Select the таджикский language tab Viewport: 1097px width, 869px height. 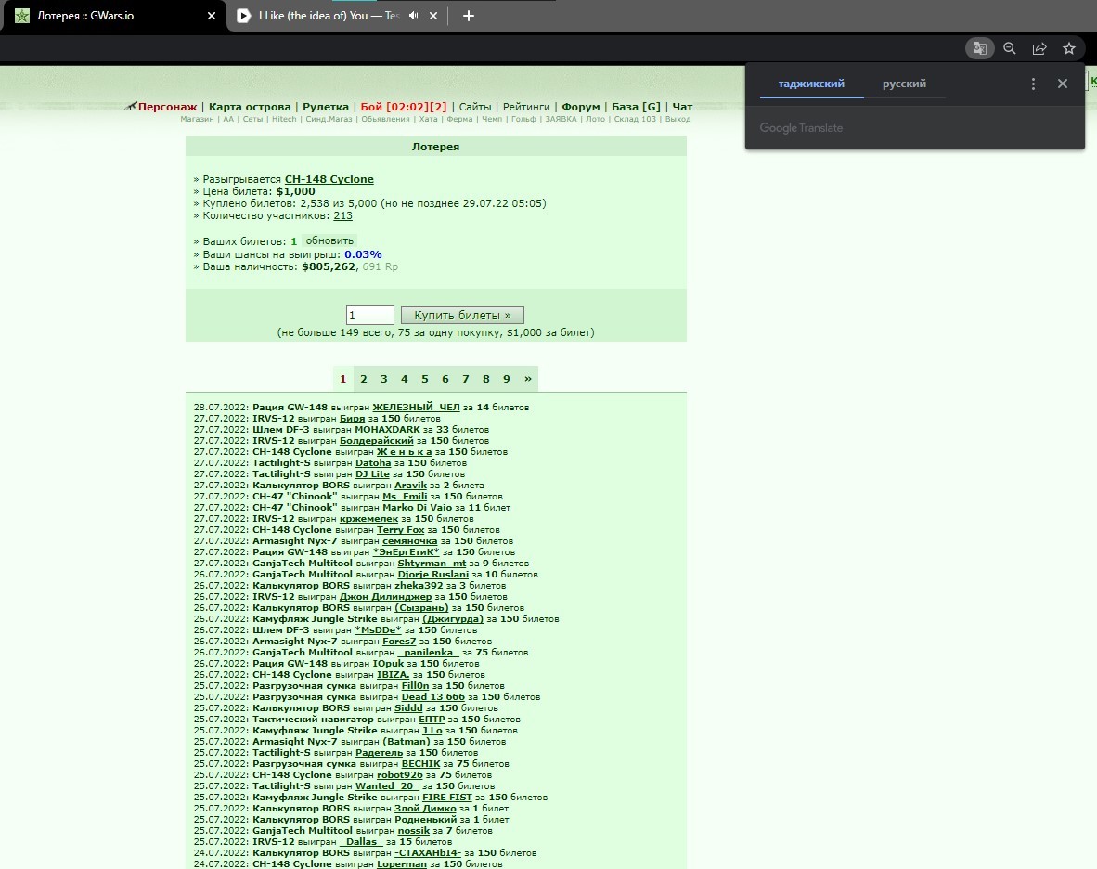811,84
